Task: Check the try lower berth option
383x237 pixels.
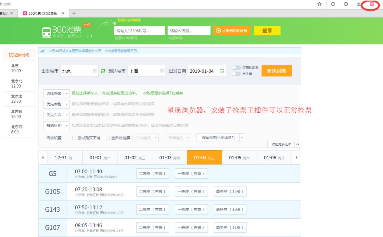Action: [74, 138]
